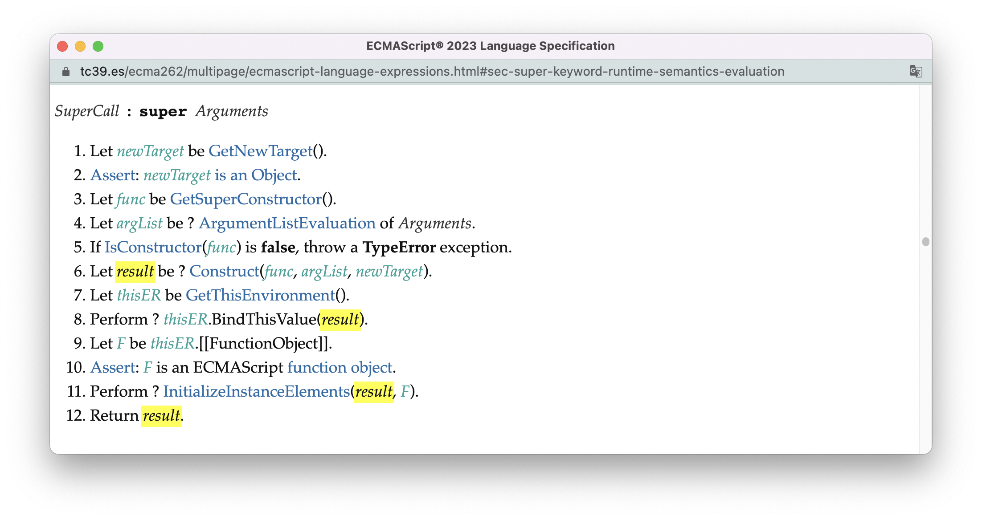Image resolution: width=982 pixels, height=520 pixels.
Task: Click F argument in step 11
Action: (x=405, y=391)
